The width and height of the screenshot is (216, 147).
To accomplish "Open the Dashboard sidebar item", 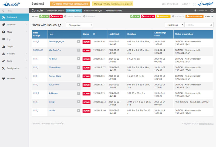I will point(15,17).
